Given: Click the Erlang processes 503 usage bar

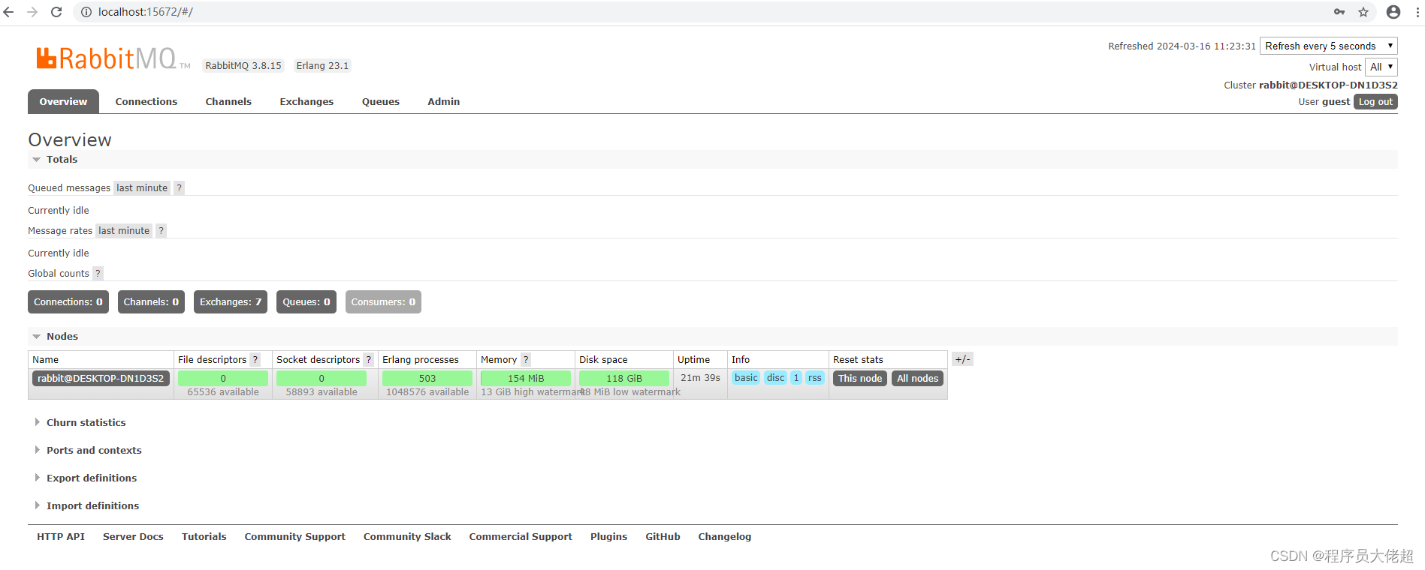Looking at the screenshot, I should coord(427,379).
